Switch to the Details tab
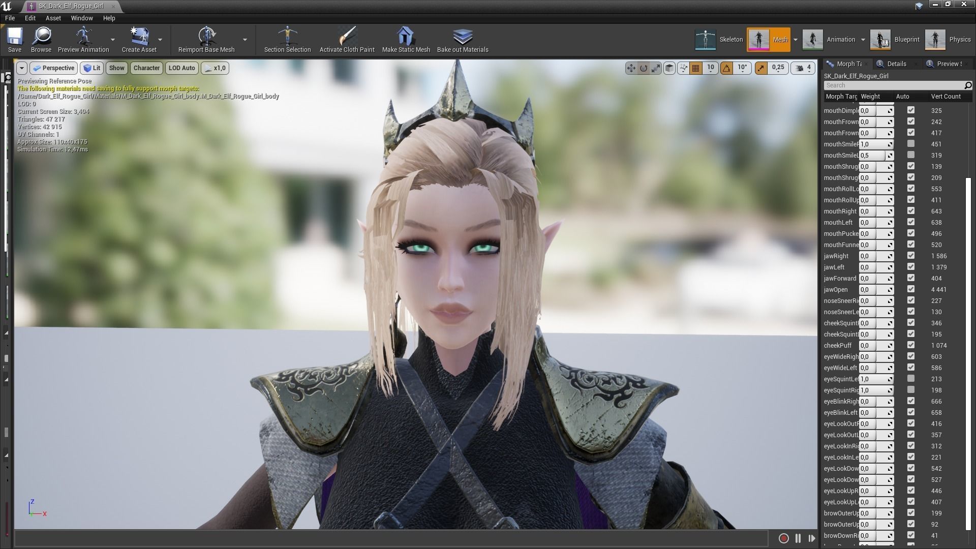 896,64
